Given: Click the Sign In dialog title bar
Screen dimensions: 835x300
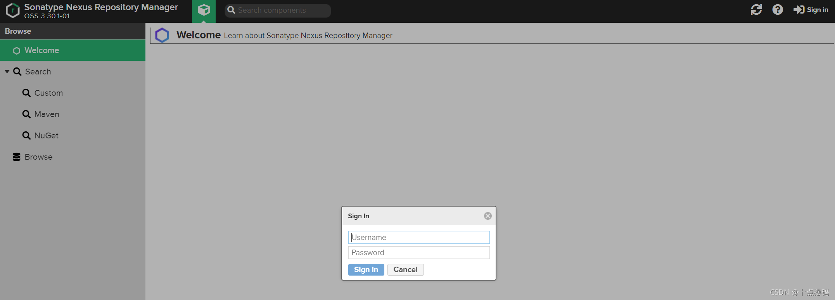Looking at the screenshot, I should click(x=419, y=216).
